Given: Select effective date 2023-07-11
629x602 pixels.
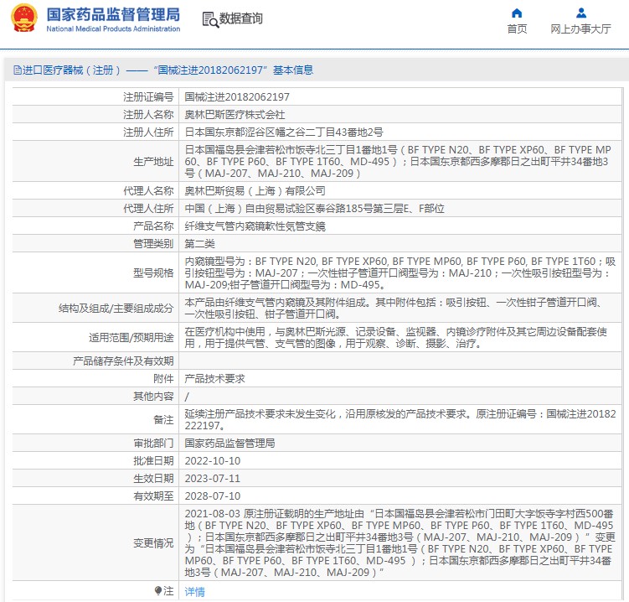Looking at the screenshot, I should 213,479.
